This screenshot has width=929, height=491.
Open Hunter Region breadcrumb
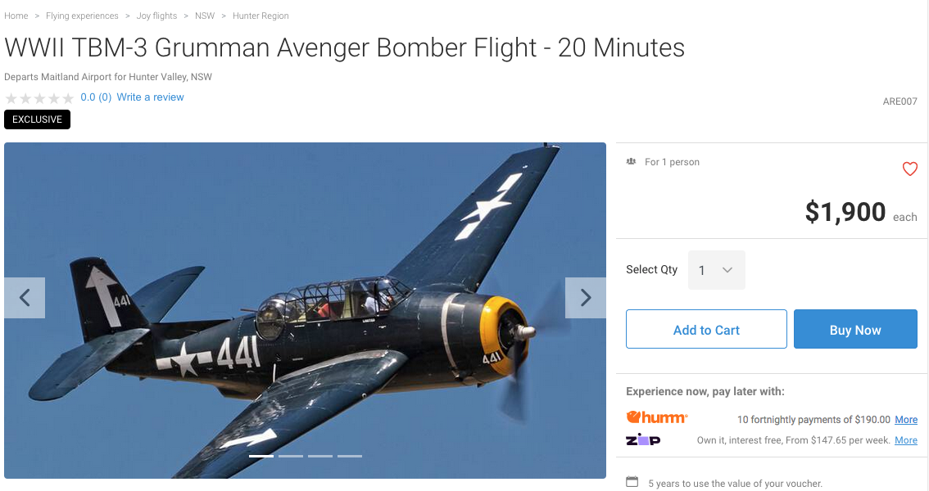(x=261, y=16)
